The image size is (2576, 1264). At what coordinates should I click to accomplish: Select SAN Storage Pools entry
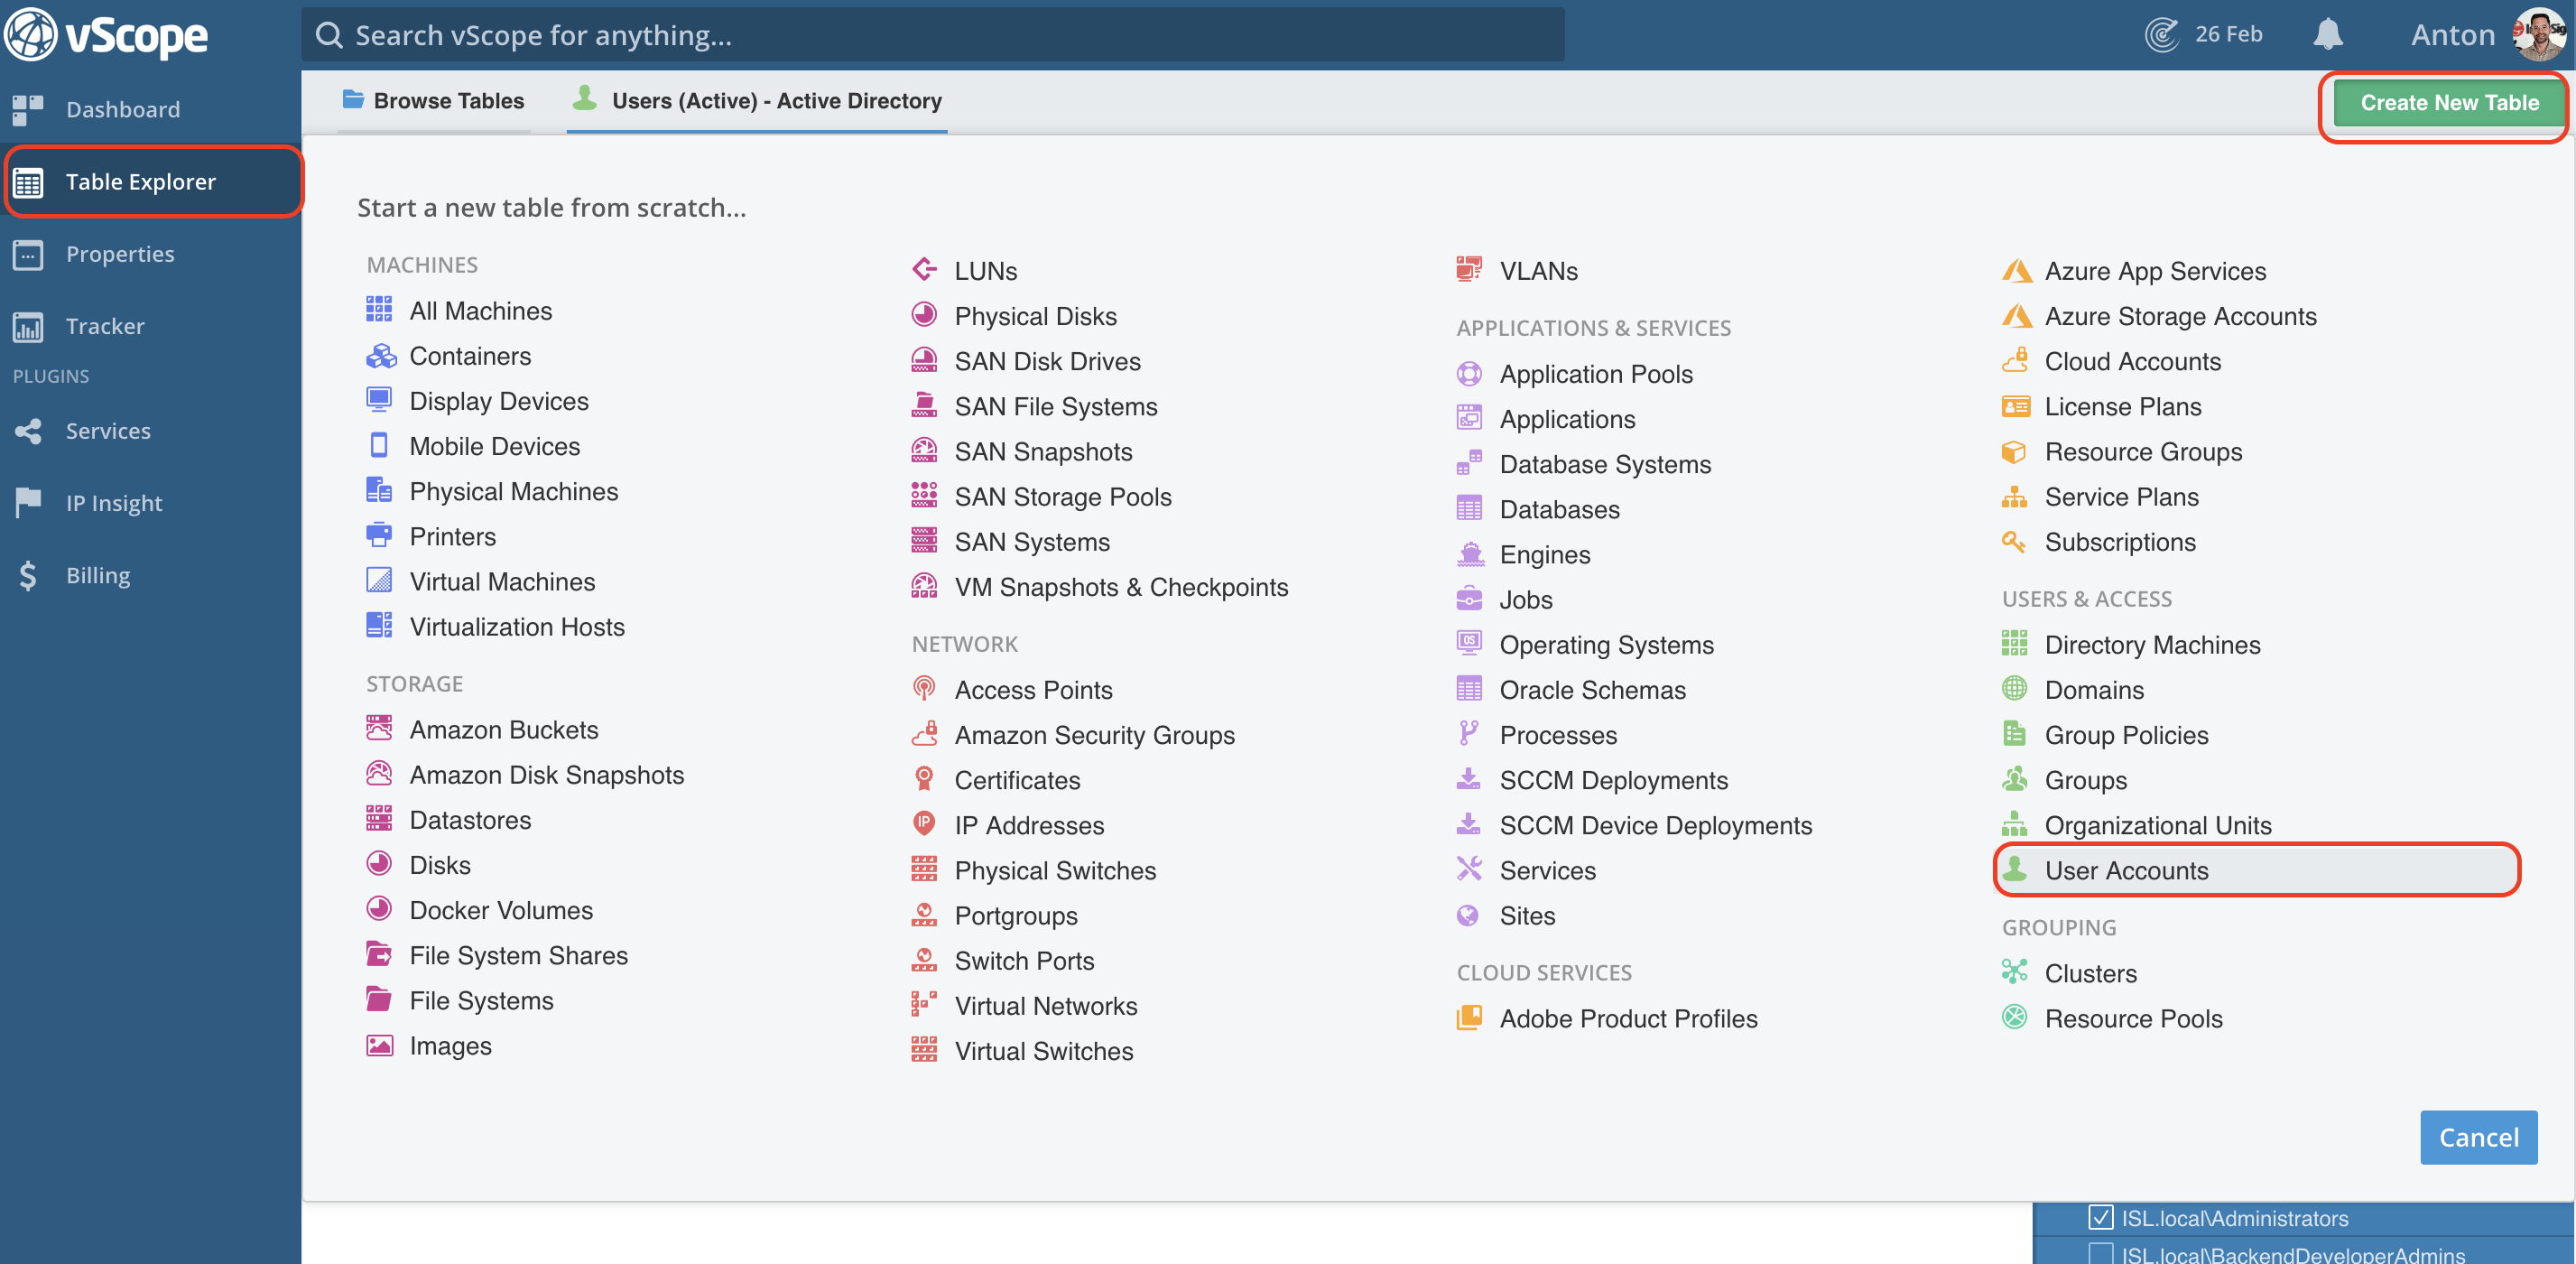pyautogui.click(x=1062, y=497)
